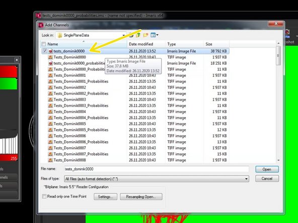The height and width of the screenshot is (223, 298).
Task: Open the Files of type dropdown
Action: click(246, 179)
